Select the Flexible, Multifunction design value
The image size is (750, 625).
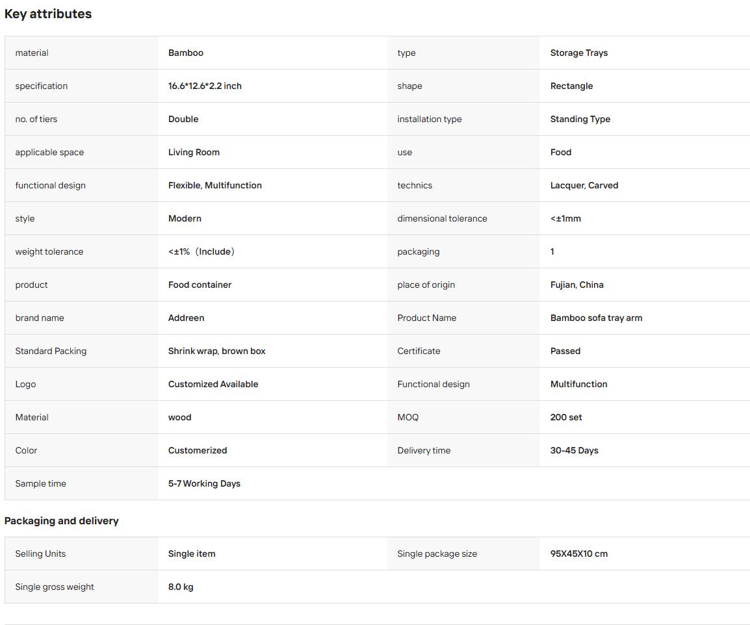coord(214,185)
